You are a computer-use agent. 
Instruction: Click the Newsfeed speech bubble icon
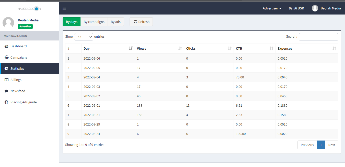pos(6,91)
